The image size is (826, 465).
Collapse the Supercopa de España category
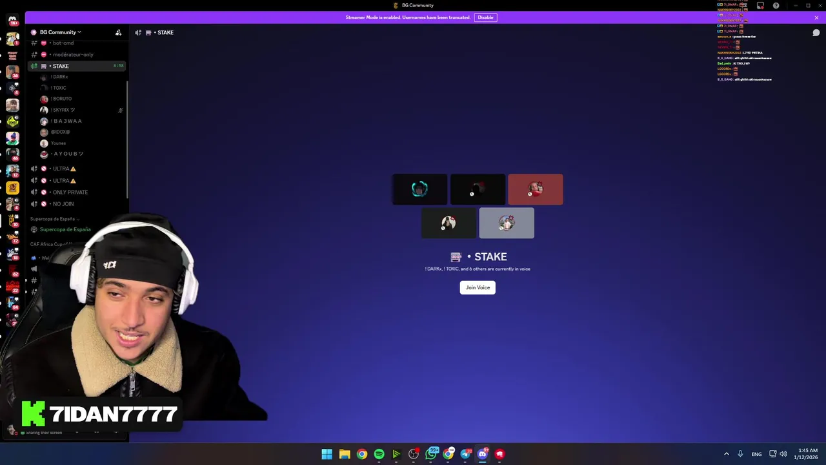[x=55, y=219]
